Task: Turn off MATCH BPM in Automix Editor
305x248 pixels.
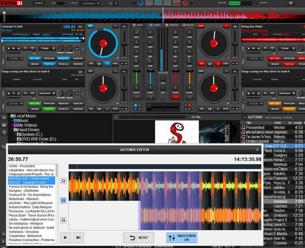Action: [182, 238]
